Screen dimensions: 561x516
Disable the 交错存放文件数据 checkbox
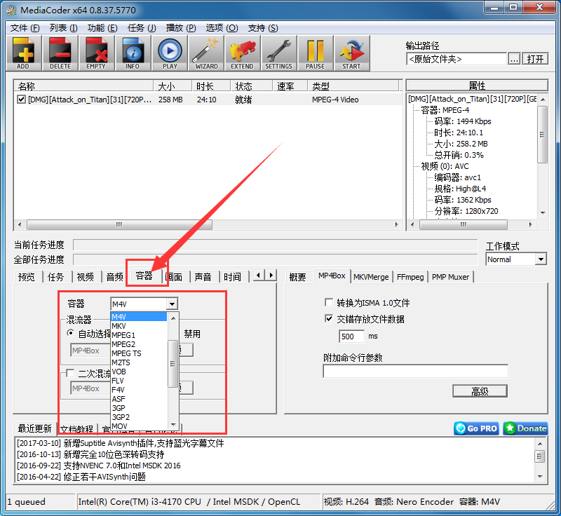pos(328,319)
